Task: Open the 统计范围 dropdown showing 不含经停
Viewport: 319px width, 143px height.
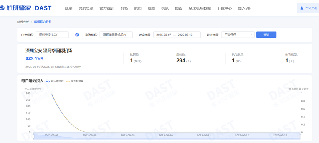Action: point(238,35)
